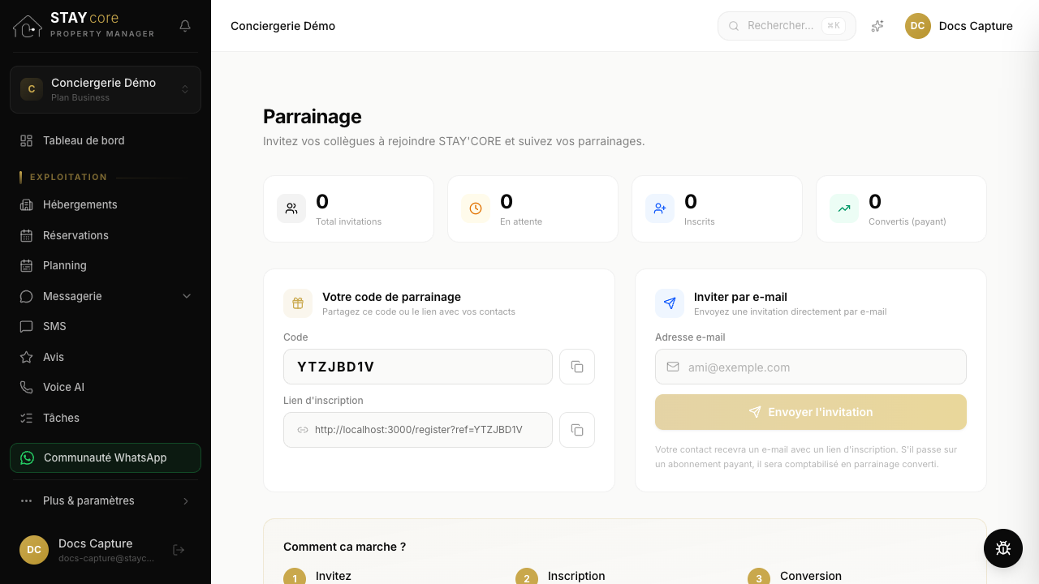Click the Avis star icon
This screenshot has height=584, width=1039.
(x=27, y=357)
